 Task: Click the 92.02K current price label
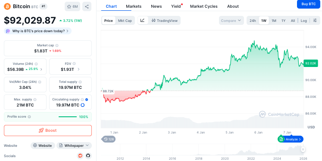click(x=310, y=64)
